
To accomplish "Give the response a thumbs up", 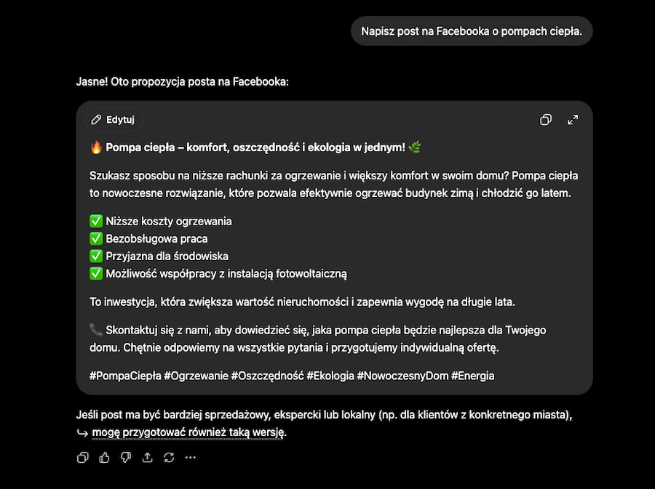I will click(x=104, y=457).
